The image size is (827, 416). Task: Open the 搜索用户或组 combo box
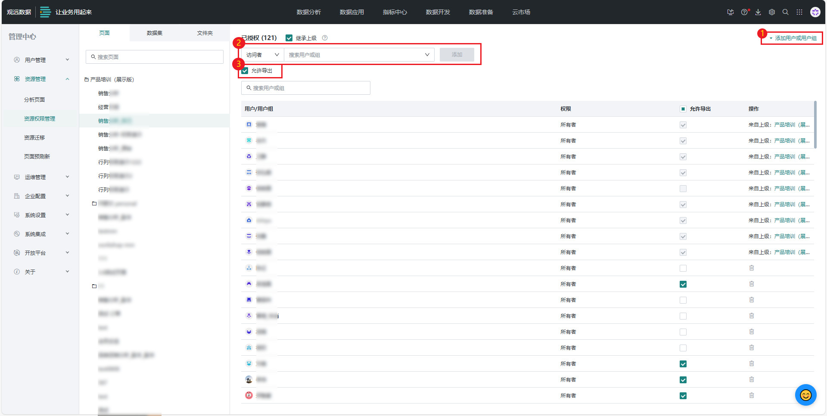(359, 55)
